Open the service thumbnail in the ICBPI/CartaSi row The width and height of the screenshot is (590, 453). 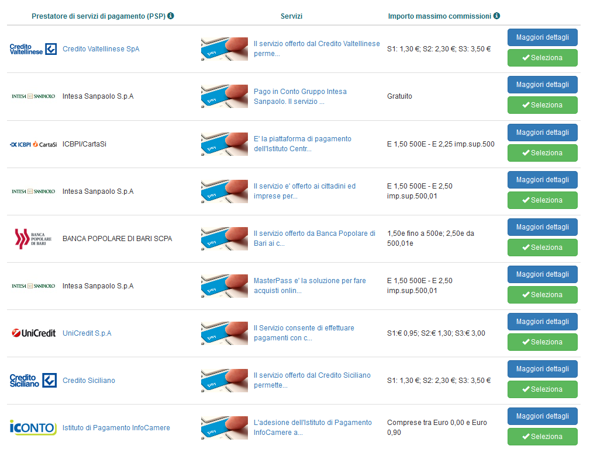[x=225, y=144]
